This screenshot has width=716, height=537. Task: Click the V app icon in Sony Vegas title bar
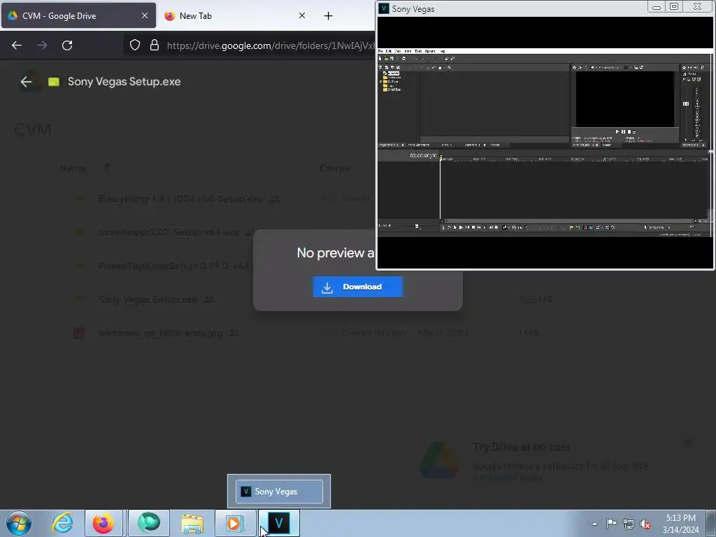(x=384, y=8)
